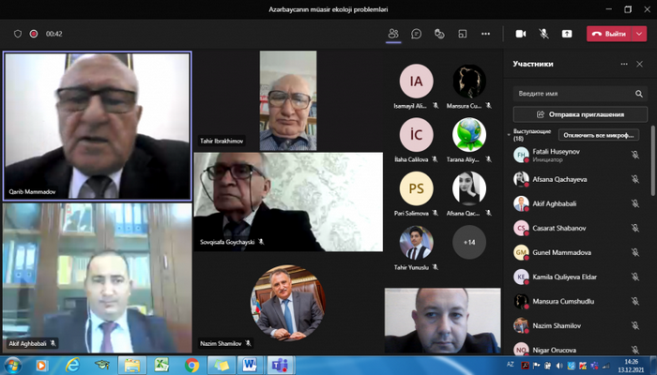Unmute the microphone in the toolbar

pyautogui.click(x=543, y=34)
